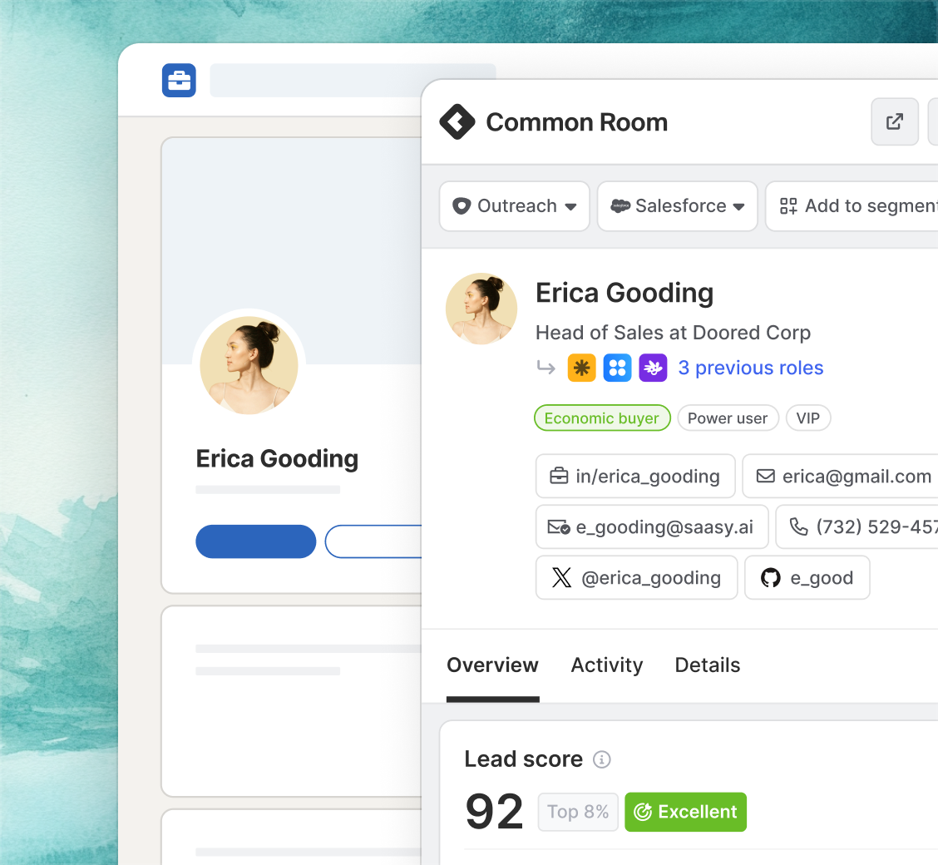This screenshot has height=865, width=938.
Task: Click verified email e_gooding@saasy.ai
Action: point(651,527)
